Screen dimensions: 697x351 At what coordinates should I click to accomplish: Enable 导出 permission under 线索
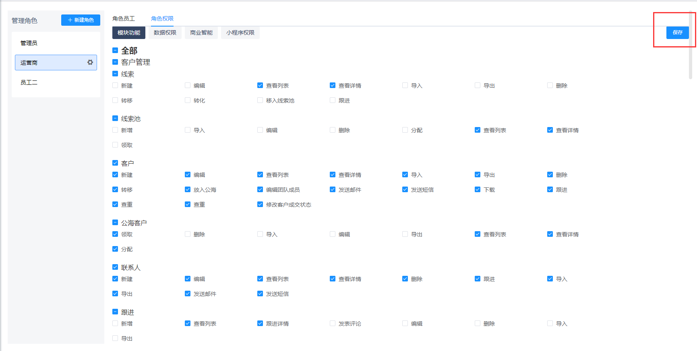478,86
